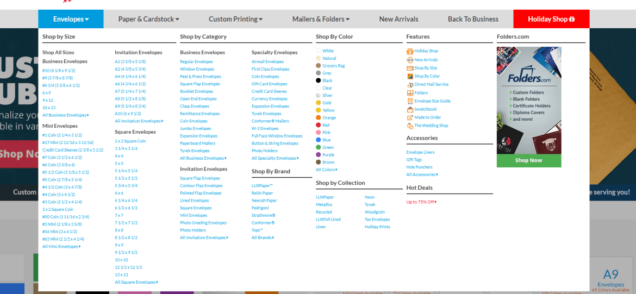Click the New Arrivals badge icon

(410, 60)
